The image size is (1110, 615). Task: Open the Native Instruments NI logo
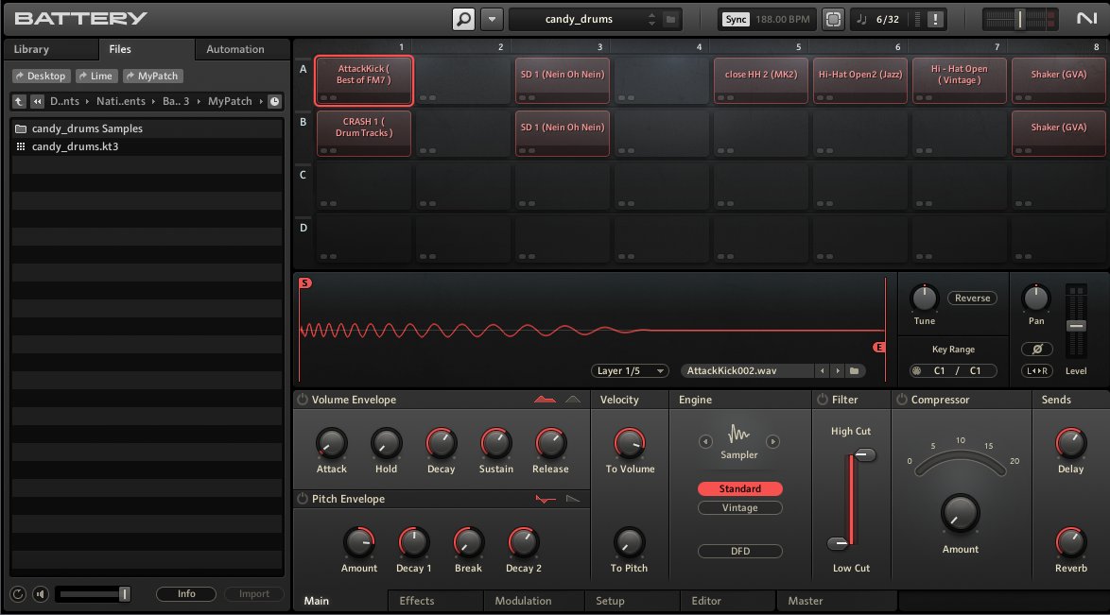click(1086, 18)
